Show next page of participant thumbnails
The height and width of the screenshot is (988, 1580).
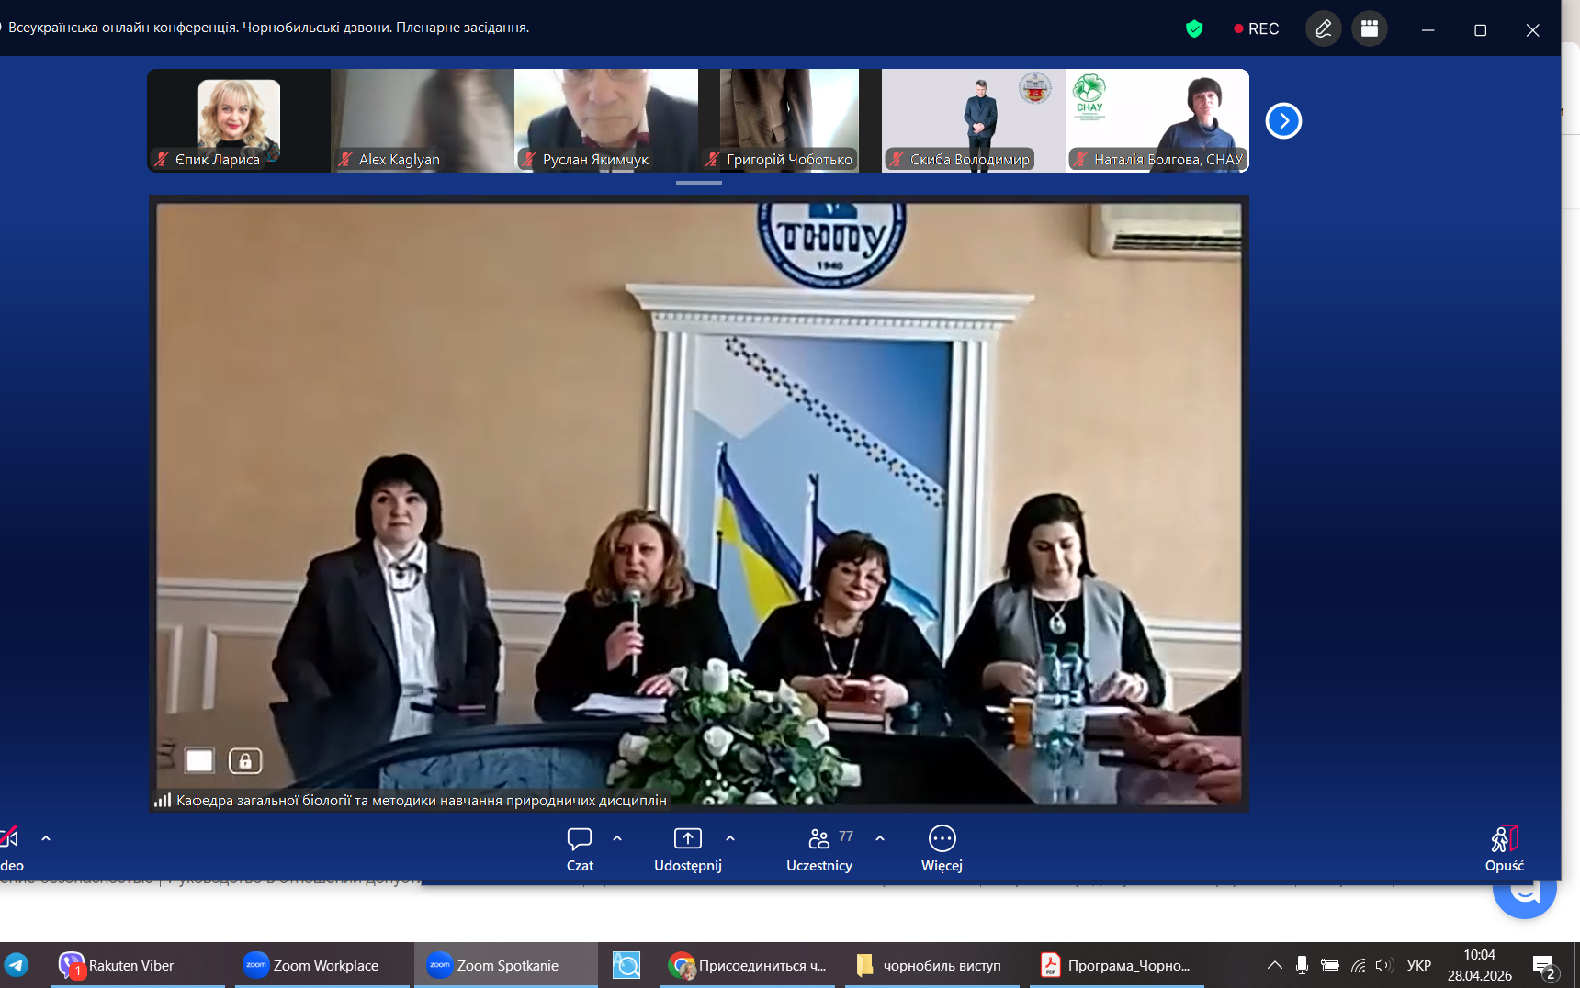(1283, 120)
